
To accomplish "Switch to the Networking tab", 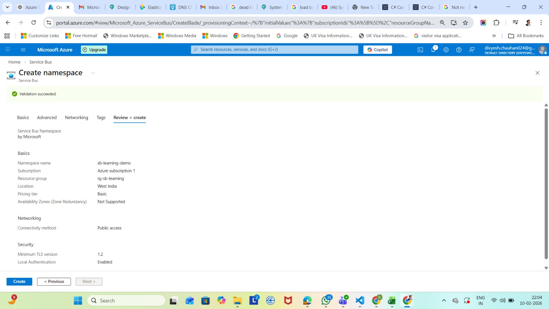I will point(77,117).
